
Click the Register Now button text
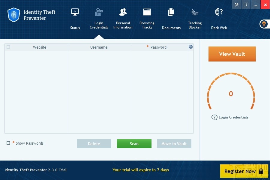pos(240,171)
